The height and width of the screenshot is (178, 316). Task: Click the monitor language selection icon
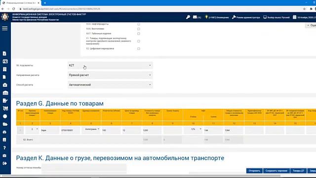click(265, 17)
